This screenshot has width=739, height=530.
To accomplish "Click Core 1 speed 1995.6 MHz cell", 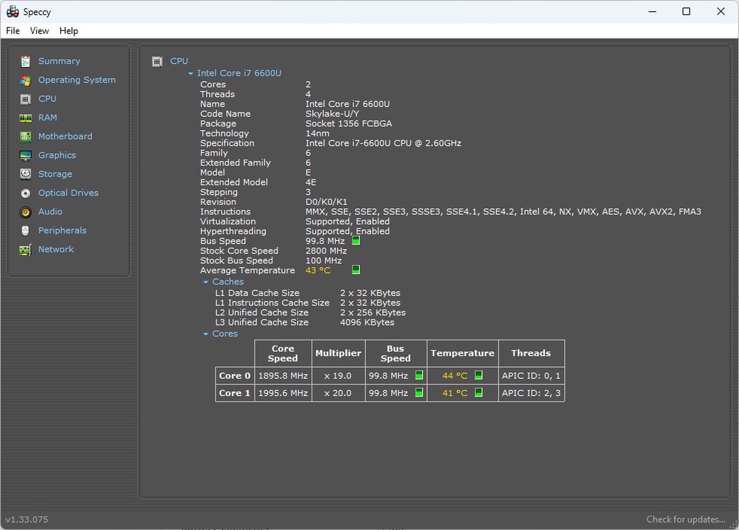I will (x=283, y=393).
